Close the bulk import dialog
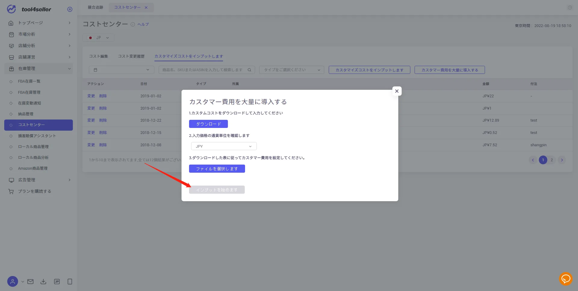Viewport: 578px width, 291px height. tap(397, 91)
